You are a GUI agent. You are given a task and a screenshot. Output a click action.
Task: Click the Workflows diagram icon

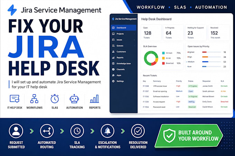[34, 98]
